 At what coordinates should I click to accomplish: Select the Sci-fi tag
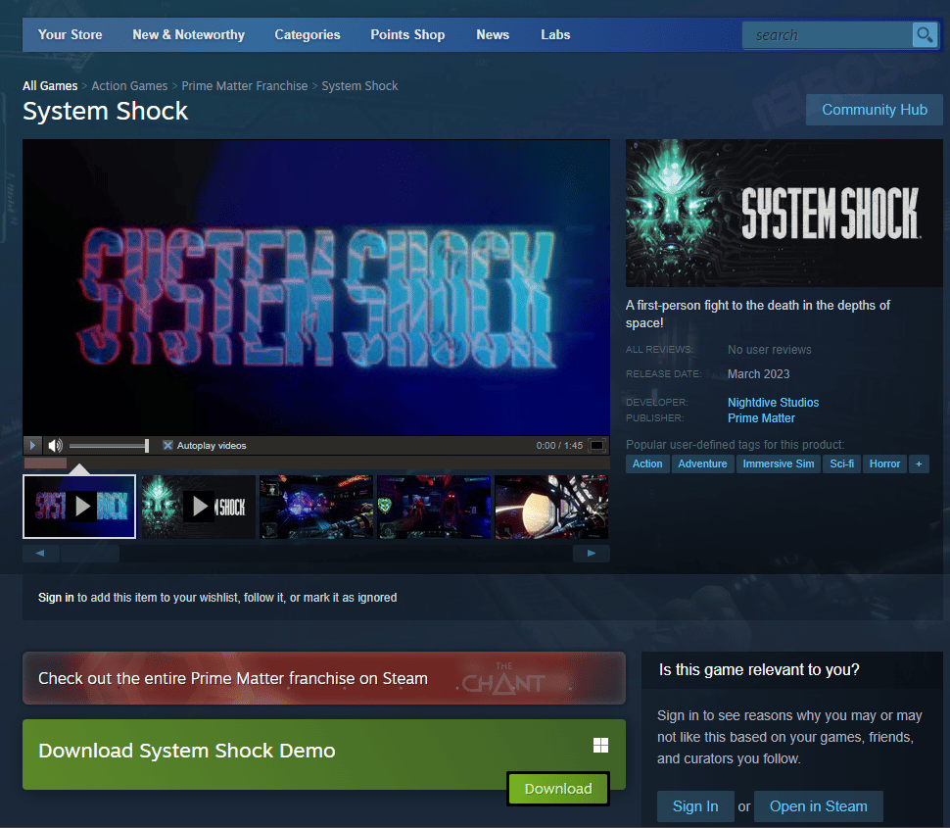[x=841, y=463]
